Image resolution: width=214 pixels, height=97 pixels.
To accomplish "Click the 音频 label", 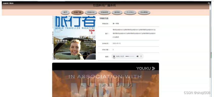I will pyautogui.click(x=107, y=57).
